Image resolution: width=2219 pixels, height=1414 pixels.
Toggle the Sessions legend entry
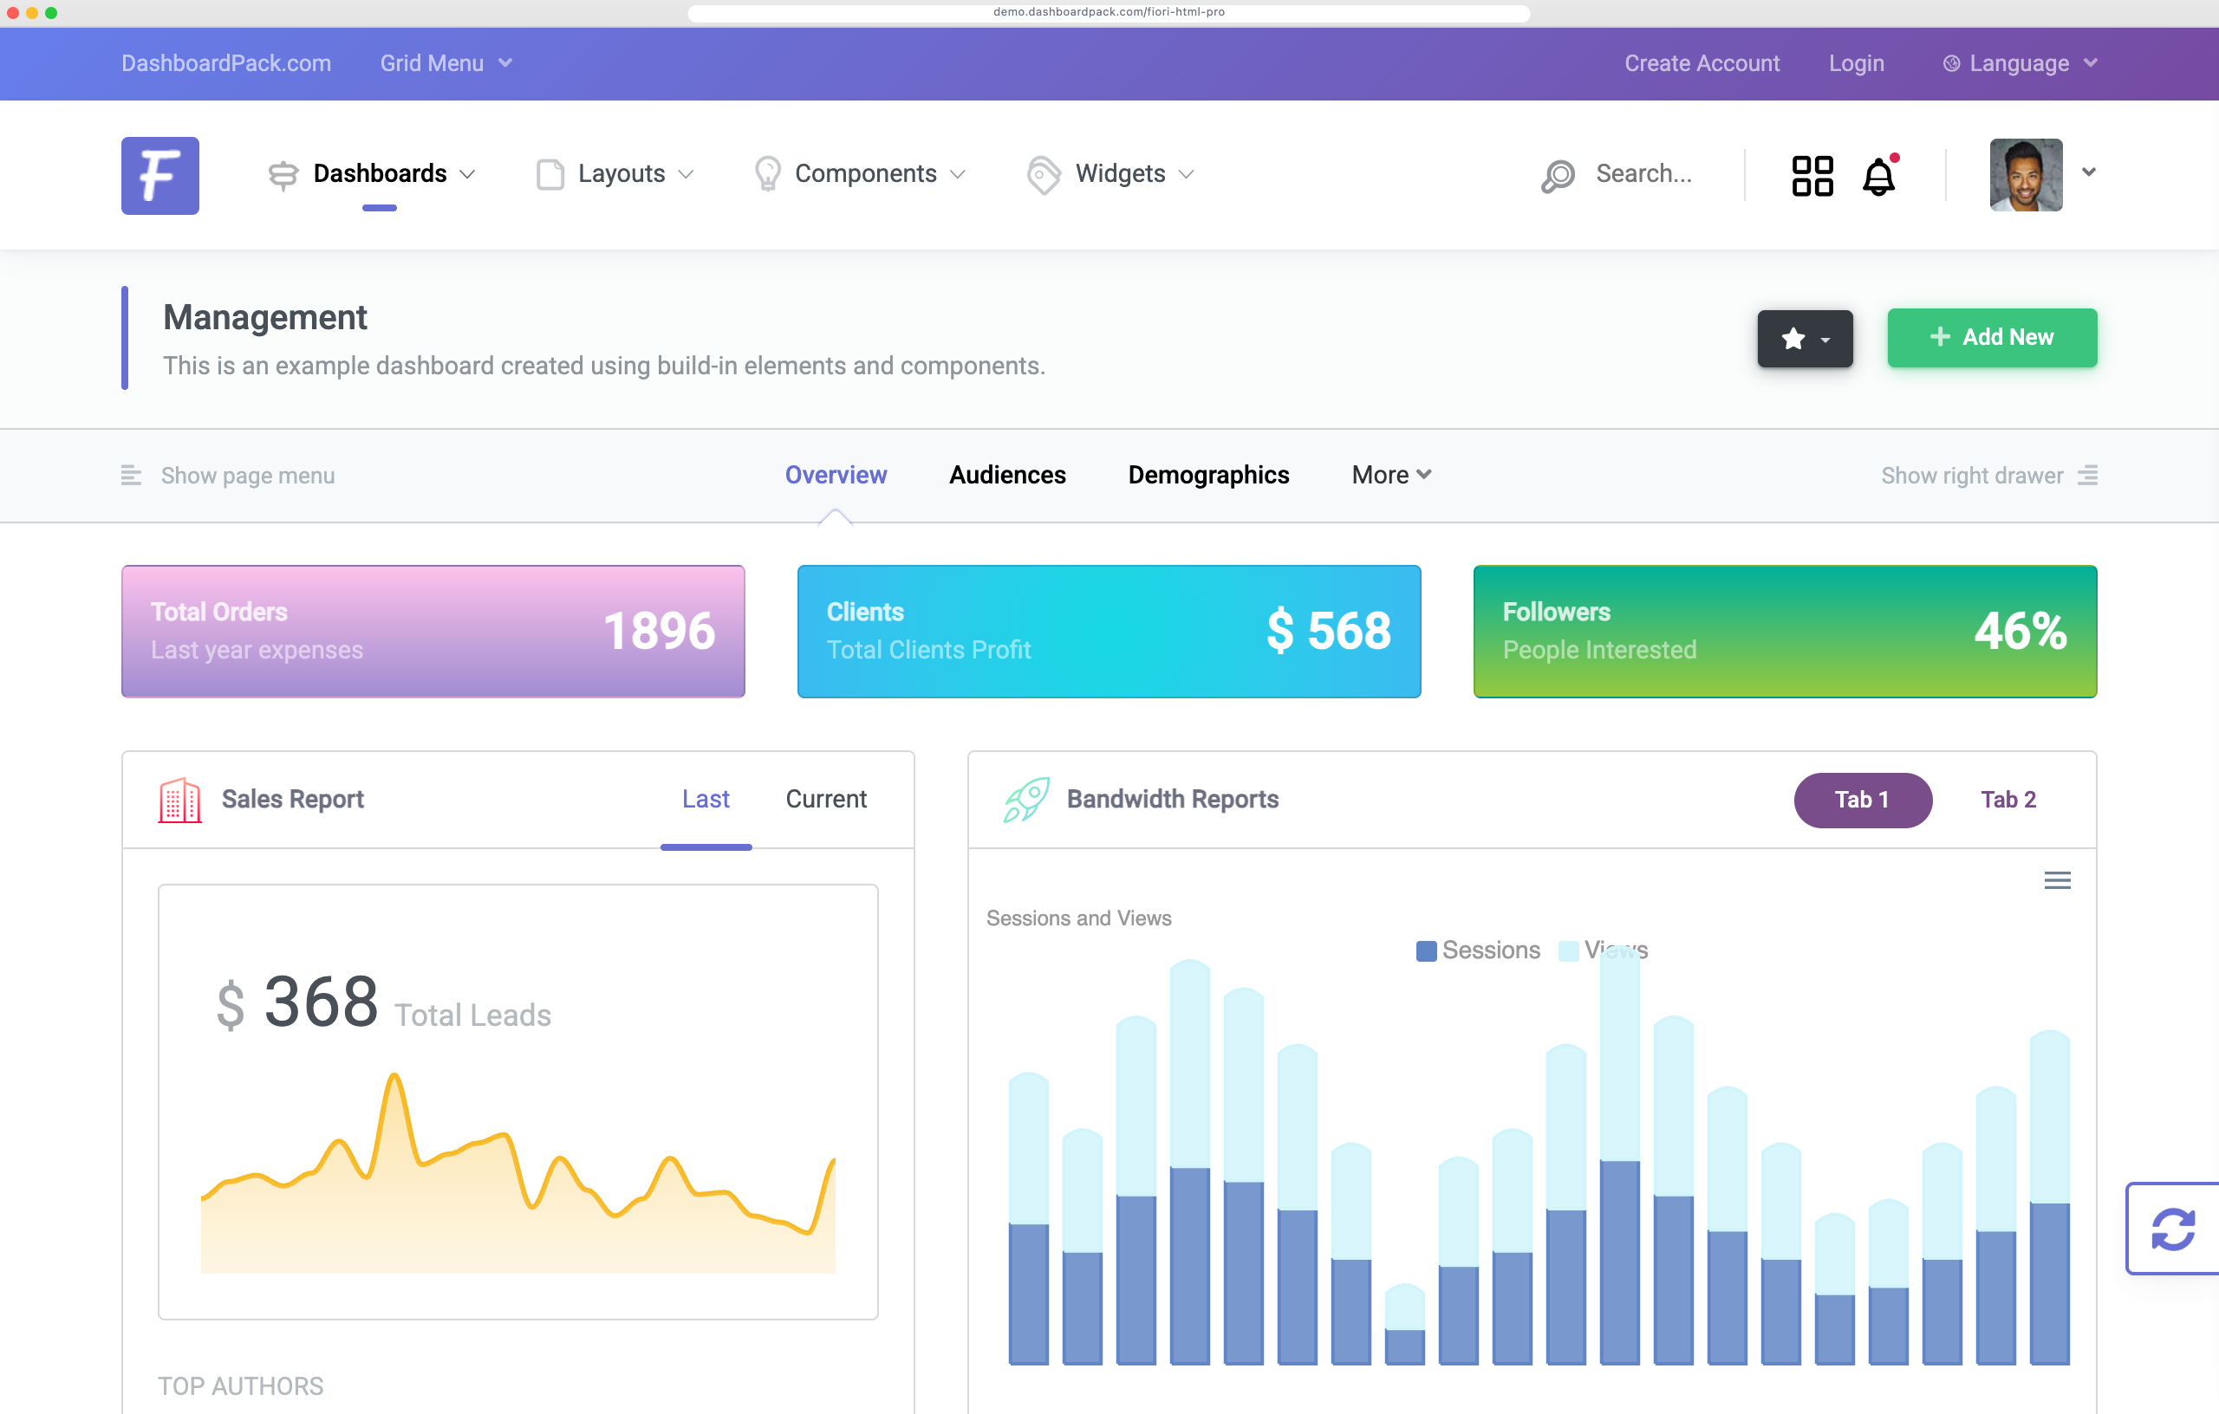[x=1478, y=950]
